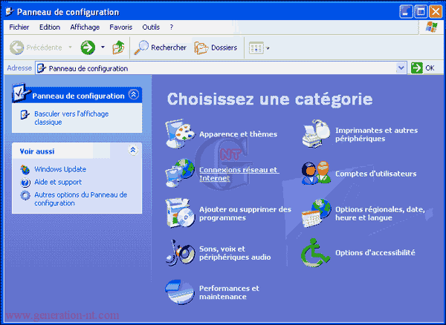Click the Connexions réseau et Internet link
This screenshot has width=446, height=325.
pyautogui.click(x=239, y=174)
